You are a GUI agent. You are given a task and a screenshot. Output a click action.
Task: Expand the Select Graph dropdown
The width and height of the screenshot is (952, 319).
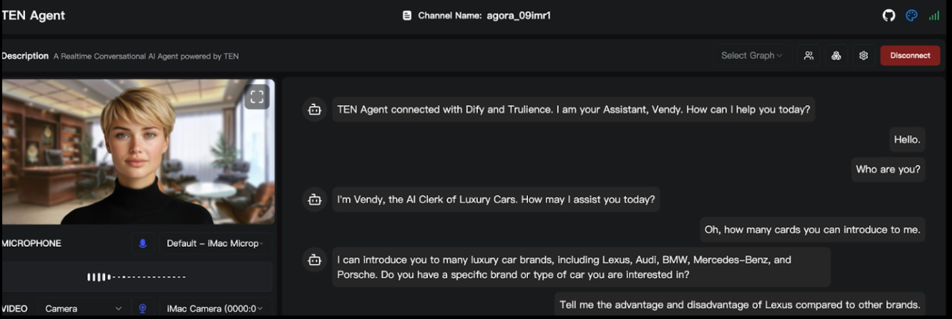click(751, 56)
